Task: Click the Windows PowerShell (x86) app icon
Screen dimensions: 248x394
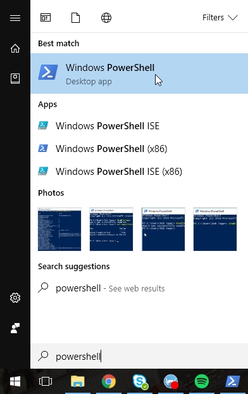Action: click(43, 148)
